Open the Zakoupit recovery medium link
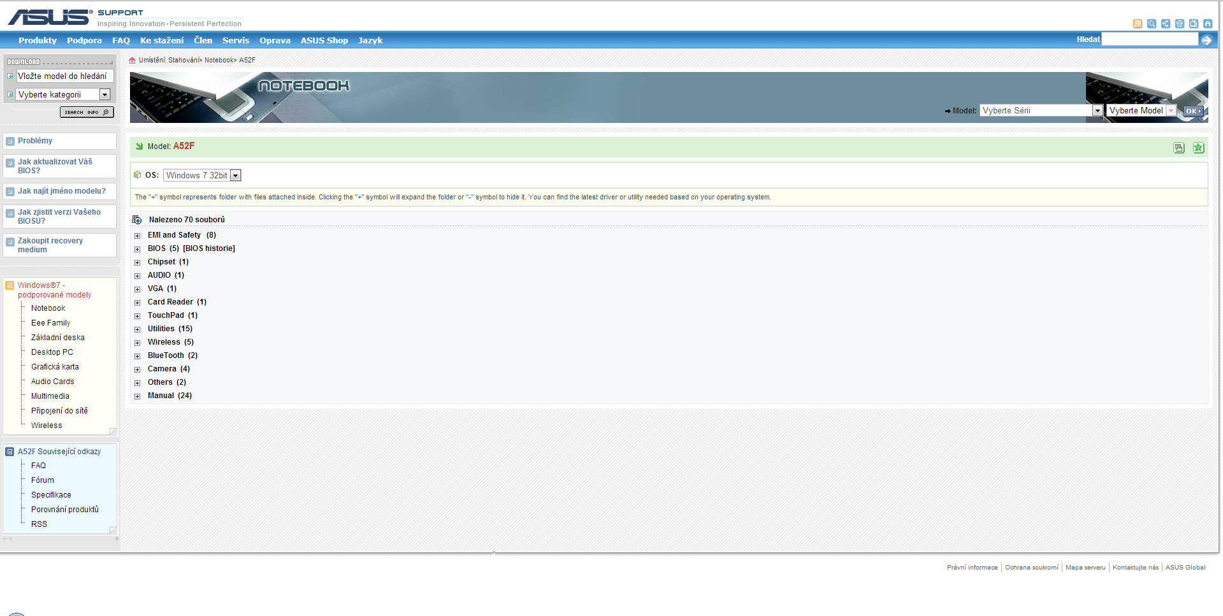Viewport: 1223px width, 616px height. pyautogui.click(x=50, y=245)
